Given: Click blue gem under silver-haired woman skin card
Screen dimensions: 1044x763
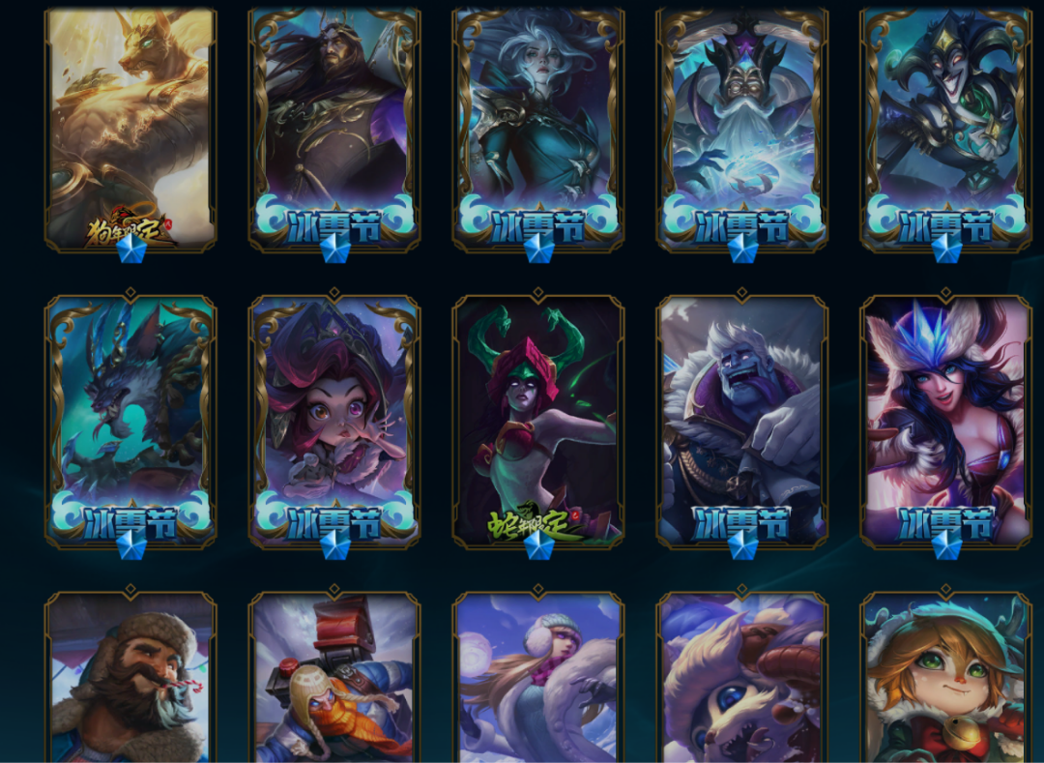Looking at the screenshot, I should point(538,249).
